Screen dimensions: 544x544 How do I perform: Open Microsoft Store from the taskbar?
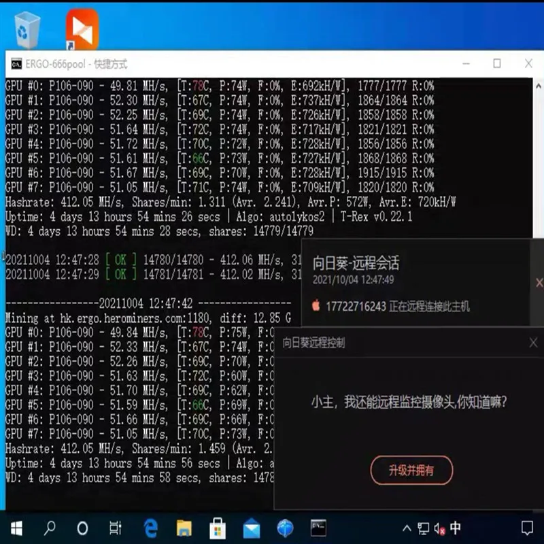point(218,528)
